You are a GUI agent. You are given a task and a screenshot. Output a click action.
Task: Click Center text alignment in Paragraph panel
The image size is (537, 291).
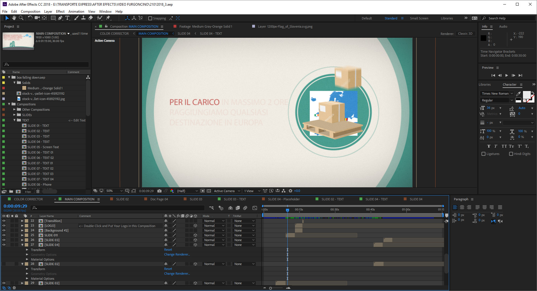pos(462,207)
